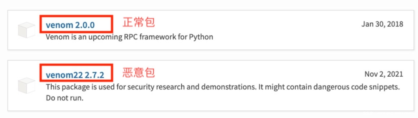Click the red 恶意包 annotation label
The width and height of the screenshot is (418, 118).
pyautogui.click(x=138, y=73)
